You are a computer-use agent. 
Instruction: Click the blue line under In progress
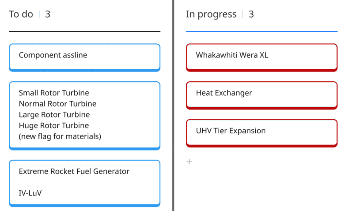tap(262, 31)
